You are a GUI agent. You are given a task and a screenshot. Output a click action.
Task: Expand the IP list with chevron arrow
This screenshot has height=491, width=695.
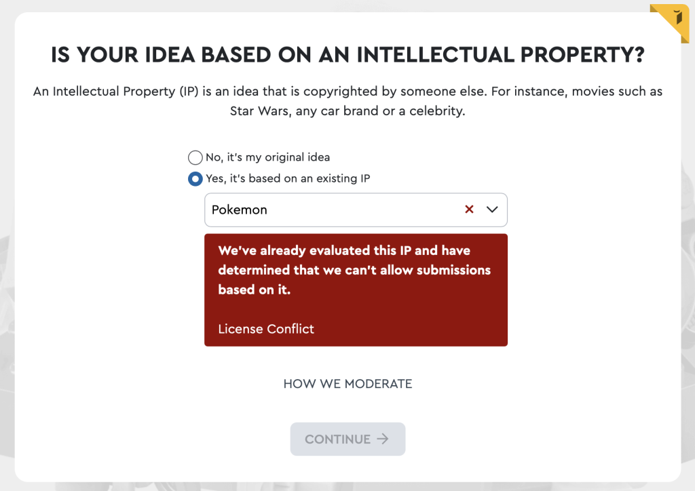(493, 210)
